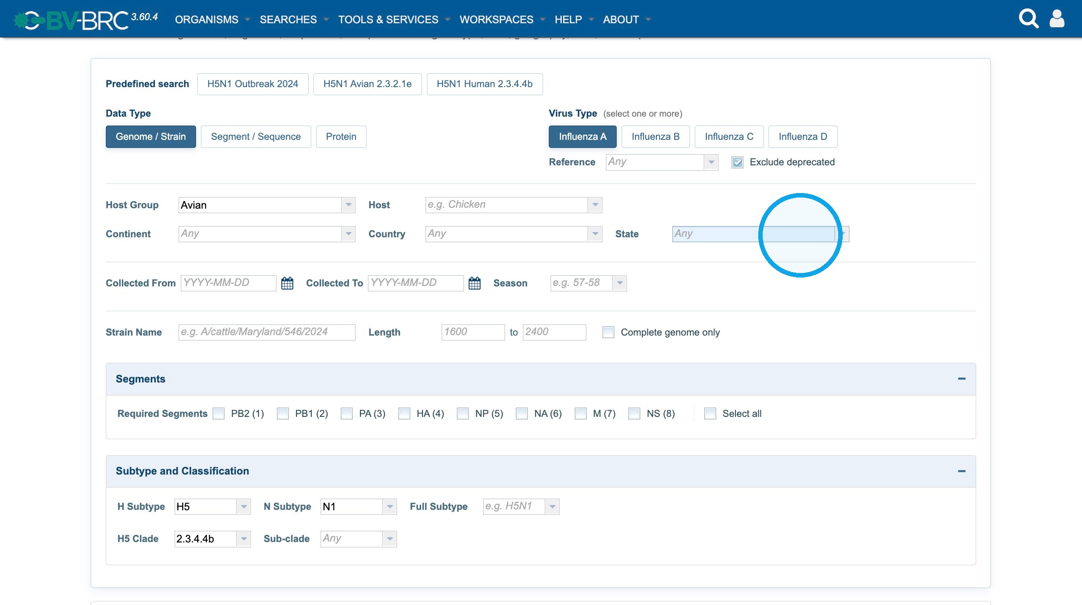Image resolution: width=1082 pixels, height=605 pixels.
Task: Open the site search magnifier icon
Action: [1028, 19]
